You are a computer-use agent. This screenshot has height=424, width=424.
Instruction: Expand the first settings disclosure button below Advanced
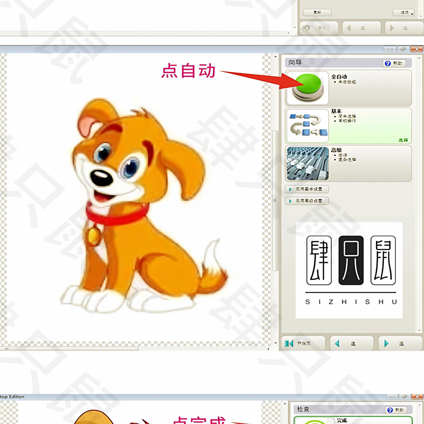[307, 189]
